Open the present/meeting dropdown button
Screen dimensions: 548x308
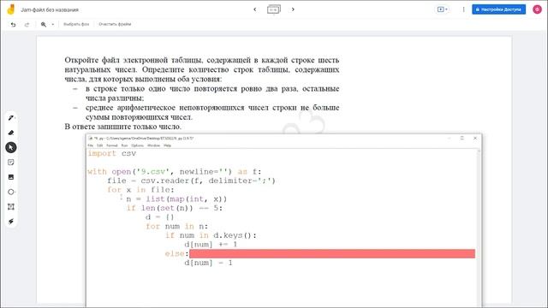point(443,9)
